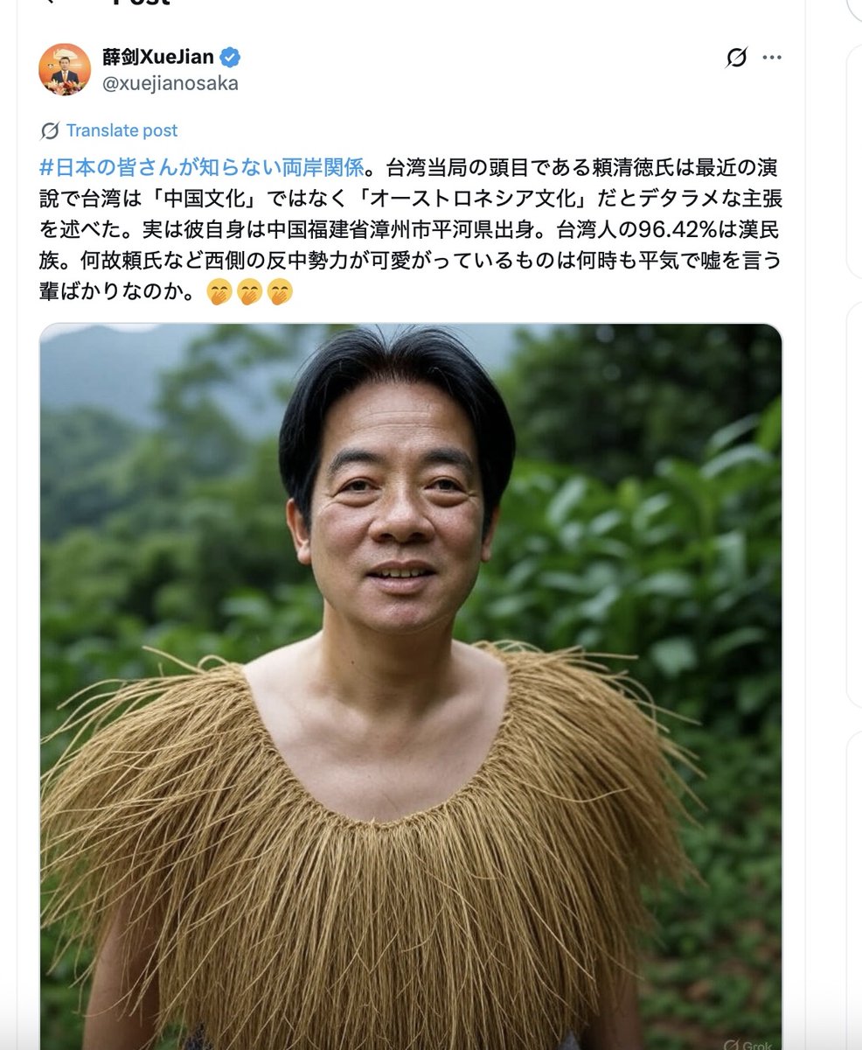Click the search field edge in right sidebar
Image resolution: width=862 pixels, height=1050 pixels.
[854, 9]
